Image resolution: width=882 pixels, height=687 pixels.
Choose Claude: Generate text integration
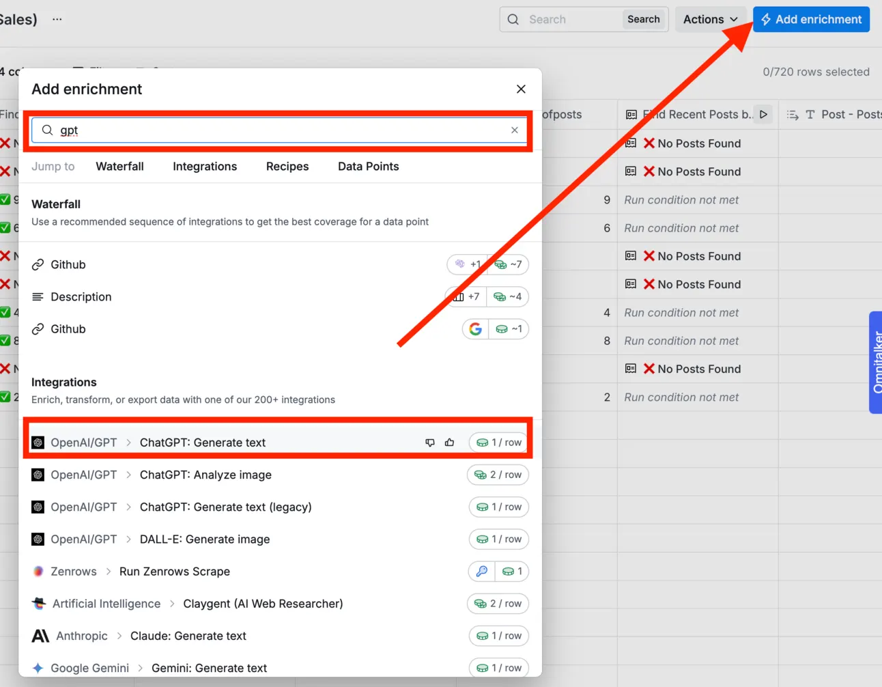pyautogui.click(x=280, y=635)
